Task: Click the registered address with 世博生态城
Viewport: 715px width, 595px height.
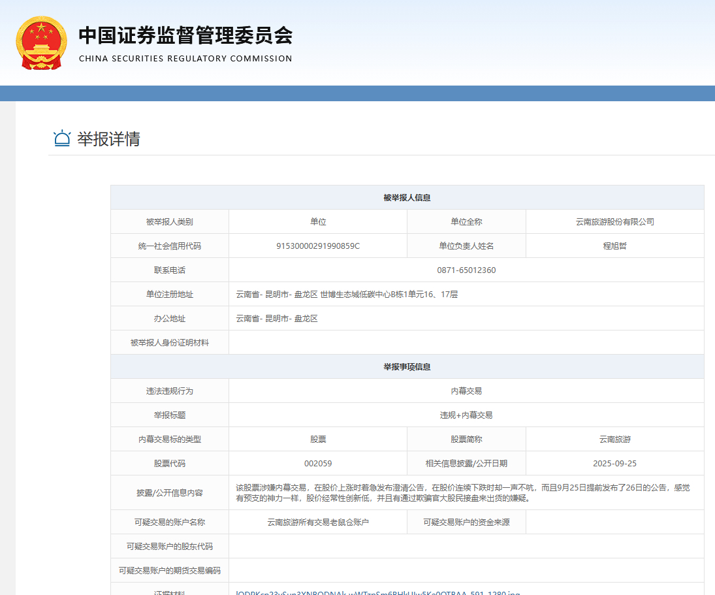Action: click(x=347, y=294)
